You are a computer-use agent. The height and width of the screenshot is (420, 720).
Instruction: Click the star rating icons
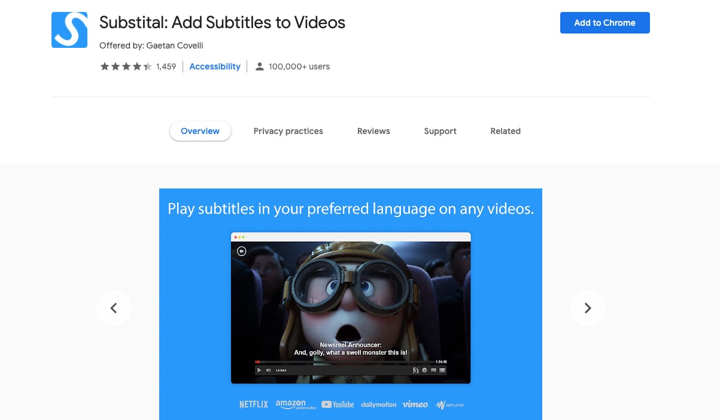(x=126, y=66)
